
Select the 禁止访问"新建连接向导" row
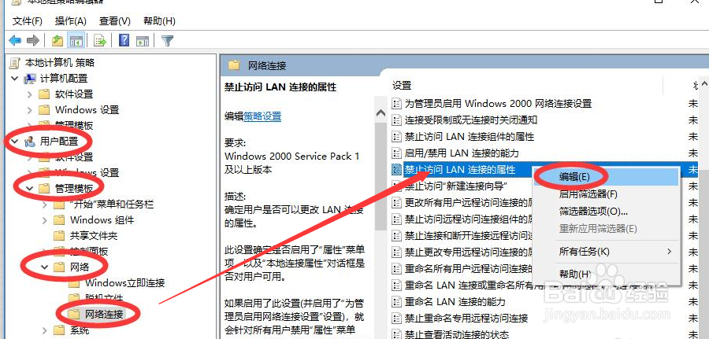[x=455, y=186]
